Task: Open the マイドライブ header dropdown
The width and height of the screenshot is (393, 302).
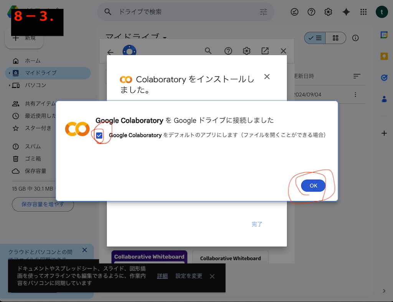Action: tap(164, 37)
